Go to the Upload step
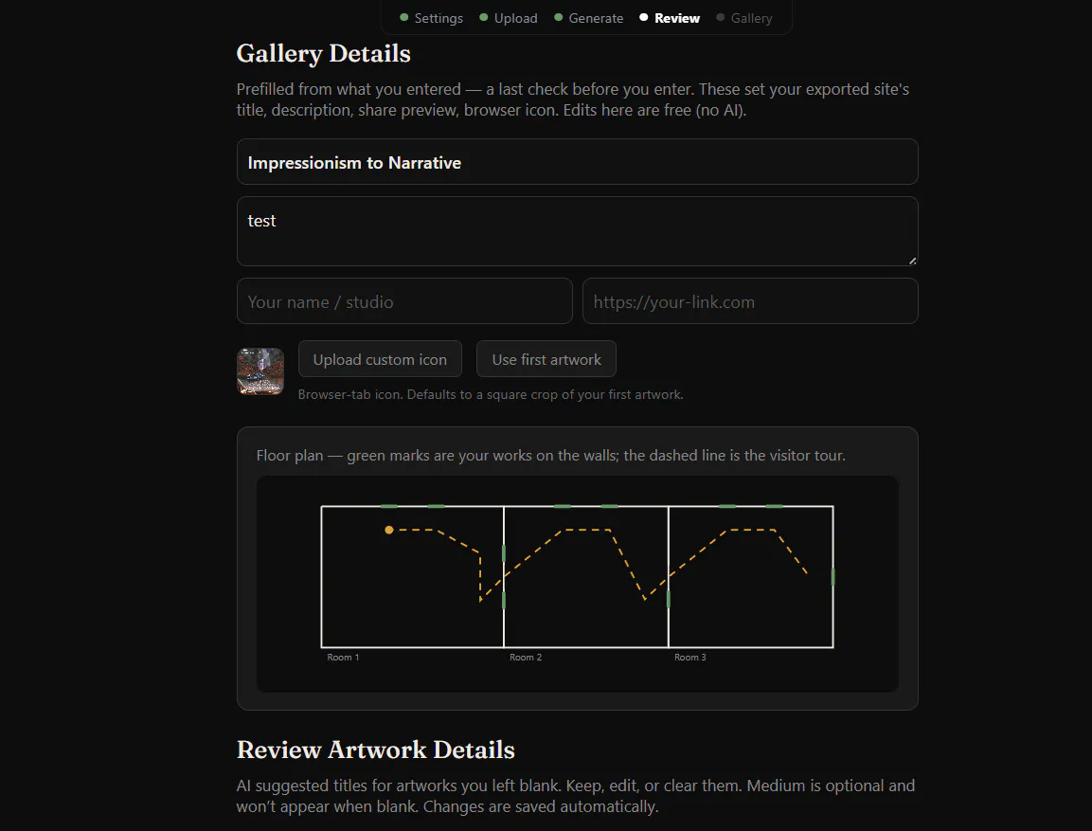 click(x=509, y=18)
